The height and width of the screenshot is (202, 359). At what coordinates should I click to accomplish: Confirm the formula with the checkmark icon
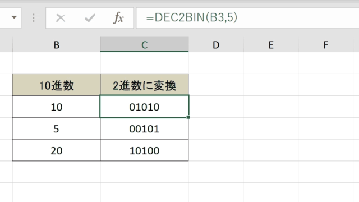coord(90,18)
